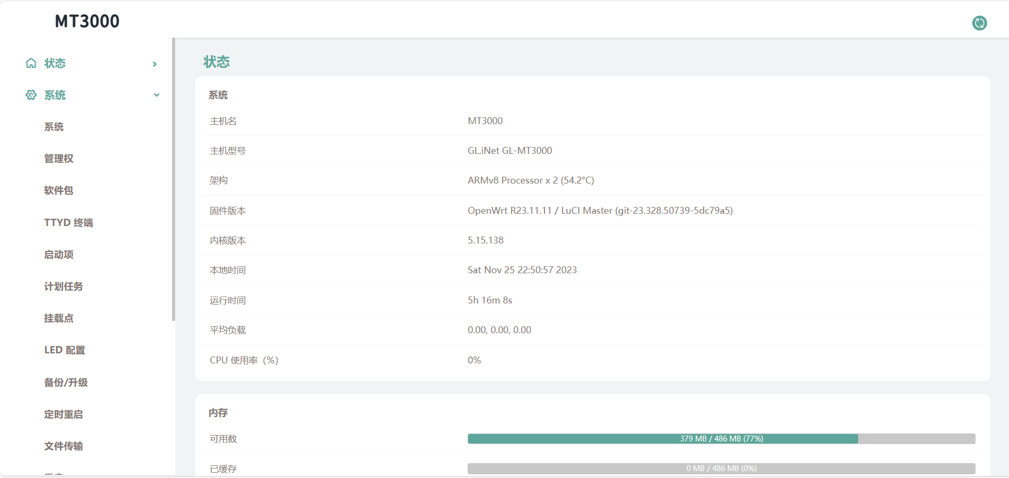Click the 已缓存 memory progress bar
Viewport: 1009px width, 478px height.
721,468
